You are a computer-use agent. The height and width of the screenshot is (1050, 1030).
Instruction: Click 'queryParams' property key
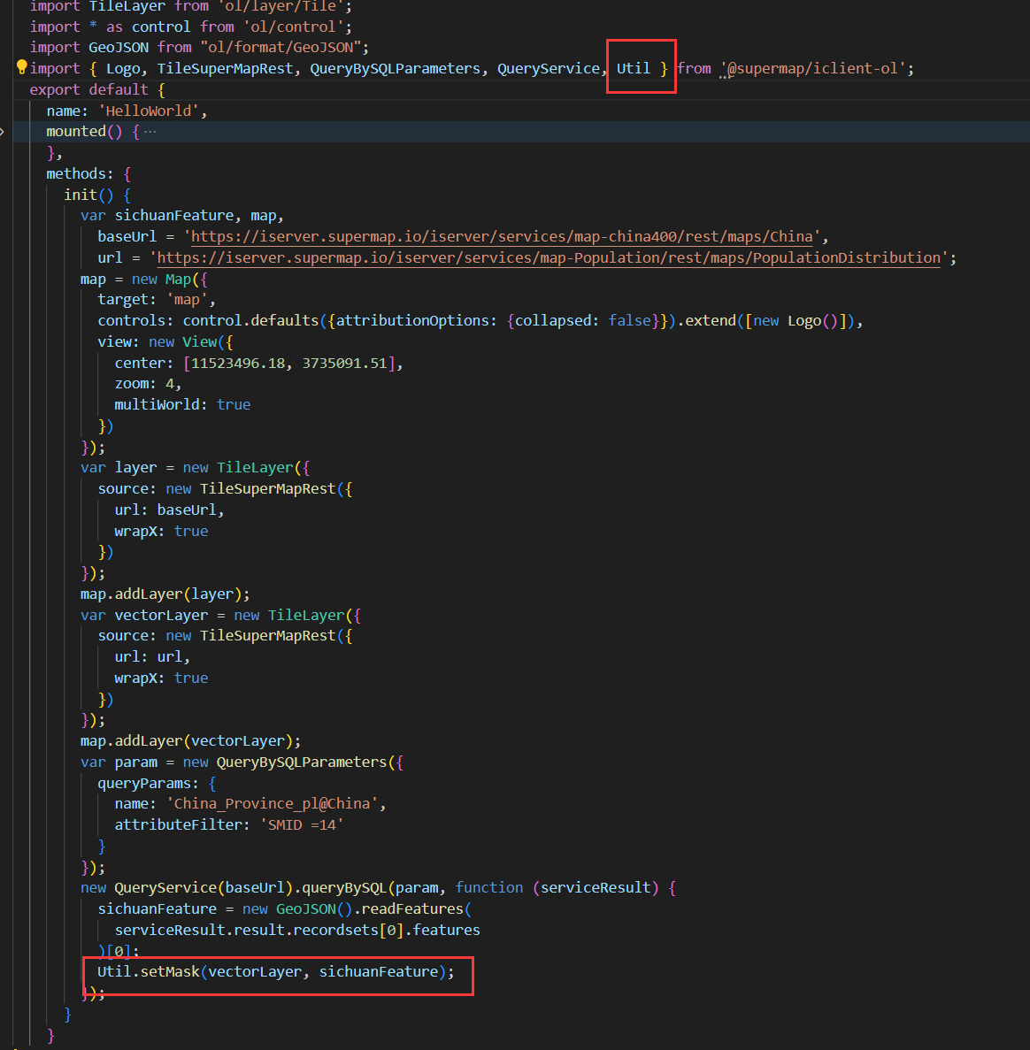tap(144, 784)
